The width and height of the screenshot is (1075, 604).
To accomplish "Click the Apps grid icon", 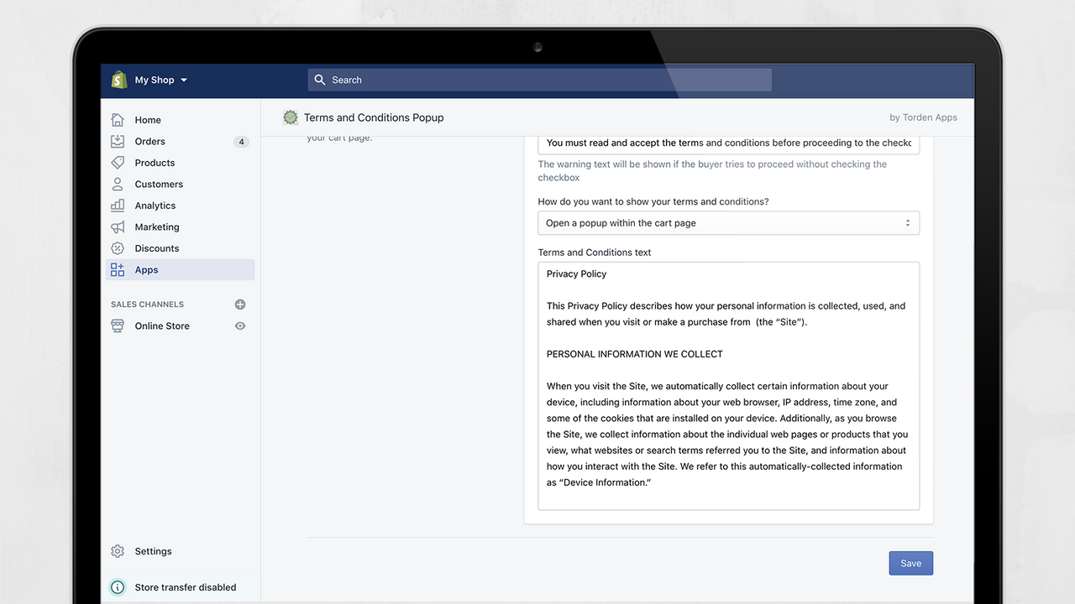I will point(118,269).
